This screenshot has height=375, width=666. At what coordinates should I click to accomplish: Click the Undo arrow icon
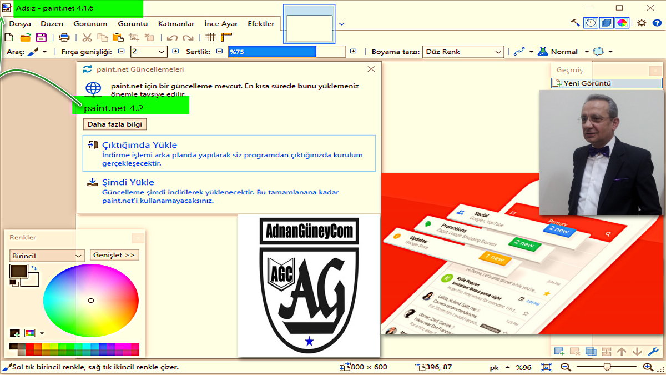[172, 37]
